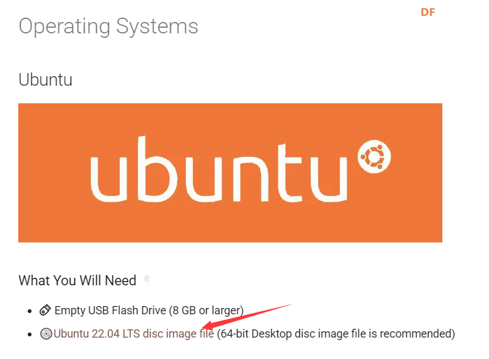489x359 pixels.
Task: Click the word "recommended" in the list
Action: [415, 333]
